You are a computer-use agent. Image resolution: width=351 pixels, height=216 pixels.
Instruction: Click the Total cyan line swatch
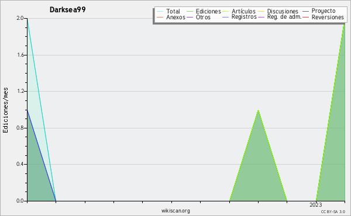coord(160,12)
